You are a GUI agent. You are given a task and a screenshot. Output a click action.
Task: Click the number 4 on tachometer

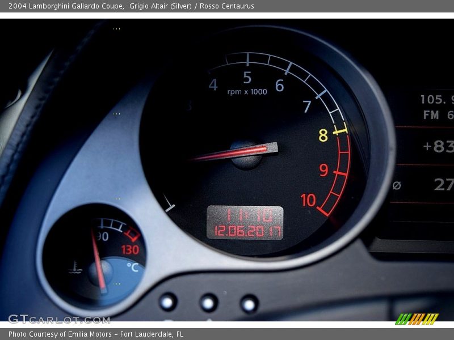pyautogui.click(x=213, y=84)
